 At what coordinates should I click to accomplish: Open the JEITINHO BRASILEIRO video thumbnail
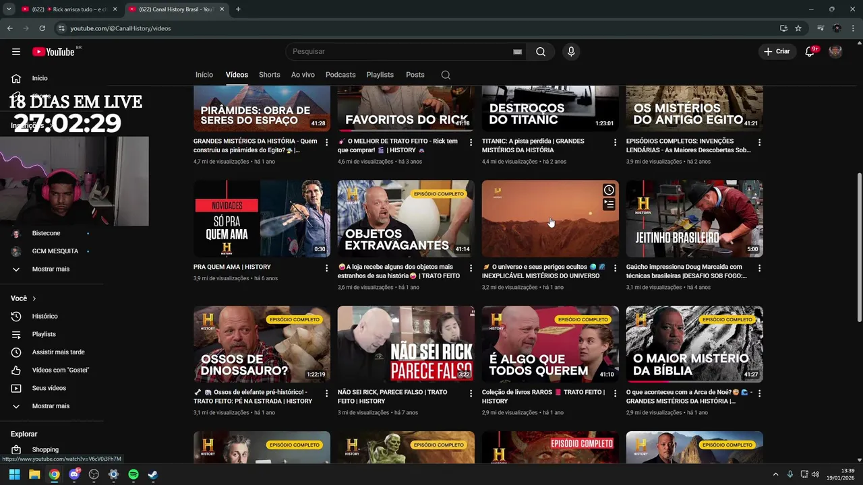click(694, 218)
